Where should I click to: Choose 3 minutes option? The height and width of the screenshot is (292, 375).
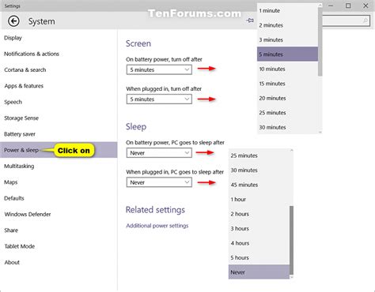point(287,39)
